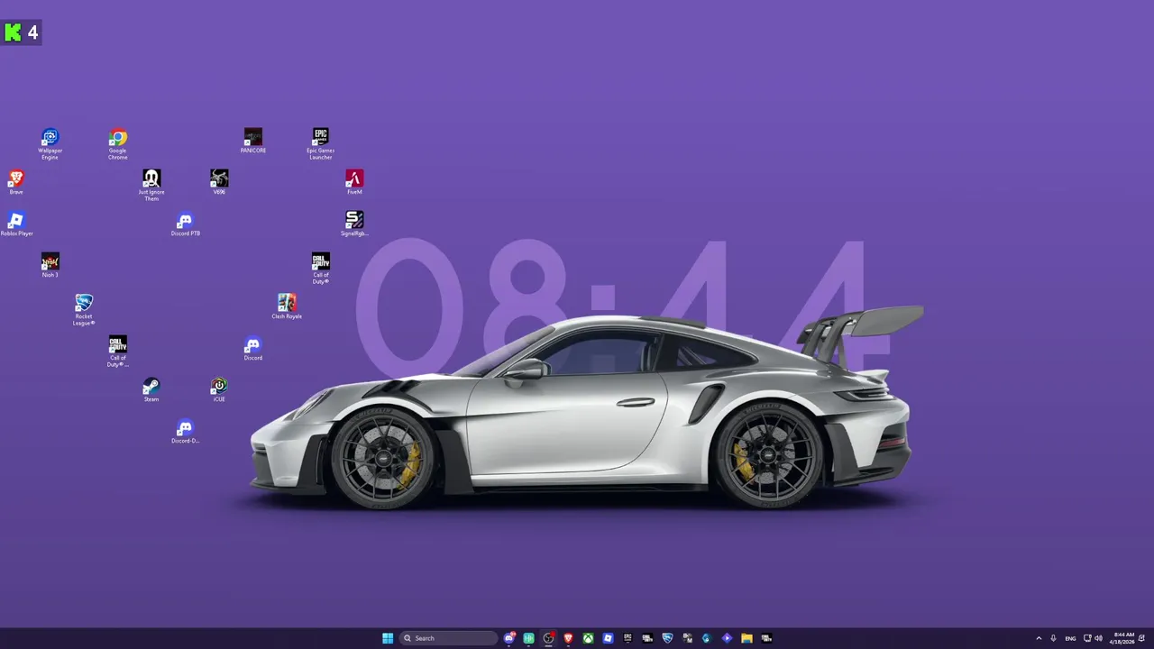The width and height of the screenshot is (1154, 649).
Task: Open Discord from the taskbar
Action: click(x=508, y=638)
